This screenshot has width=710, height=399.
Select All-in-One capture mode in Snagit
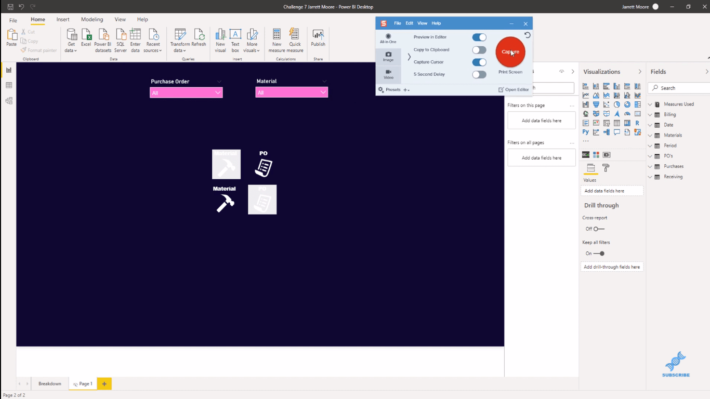[x=388, y=39]
